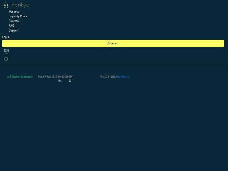Image resolution: width=228 pixels, height=171 pixels.
Task: Click the date and time display
Action: 55,76
